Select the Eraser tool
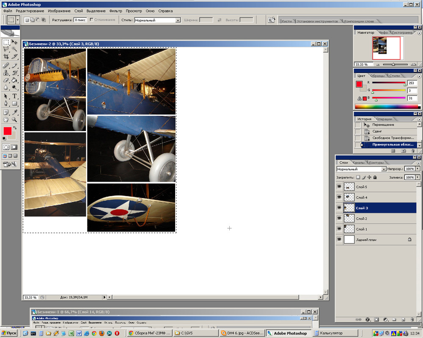This screenshot has width=423, height=338. coord(6,80)
